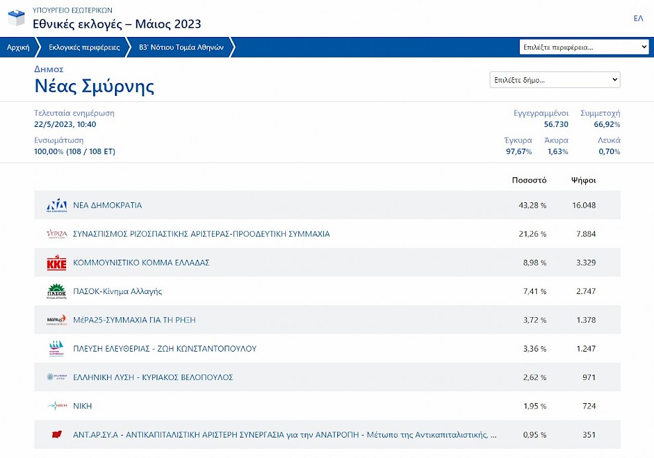Viewport: 654px width, 458px height.
Task: Click the Πλεύση Ελευθερίας sailboat logo
Action: point(57,348)
